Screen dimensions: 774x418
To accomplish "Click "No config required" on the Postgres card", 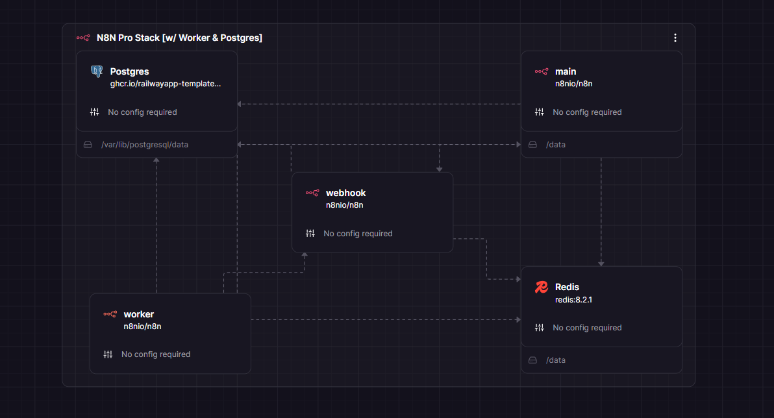I will [142, 112].
